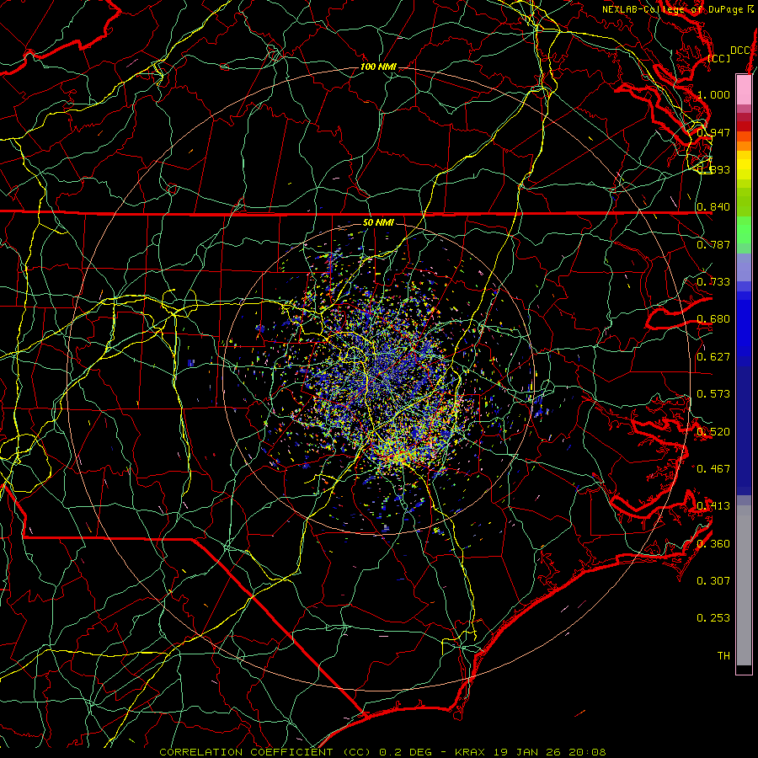Click the 0.680 legend value

point(713,319)
